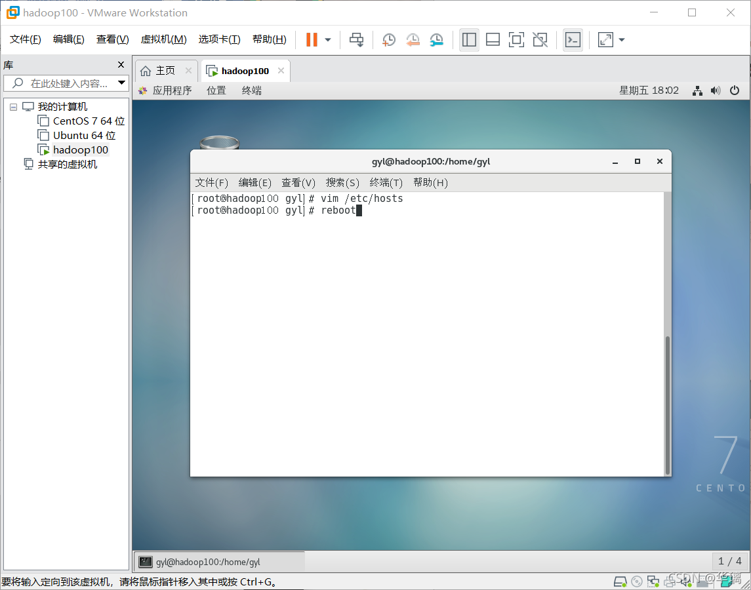Open the 终端(T) menu in terminal window

pyautogui.click(x=386, y=182)
